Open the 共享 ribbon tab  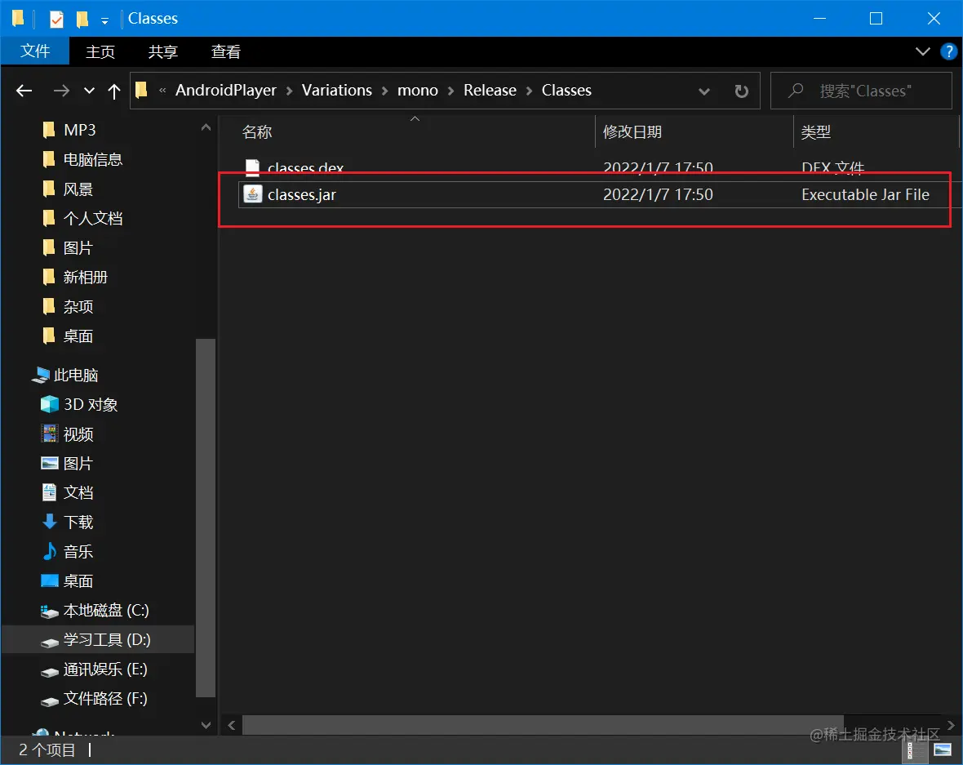pyautogui.click(x=162, y=51)
